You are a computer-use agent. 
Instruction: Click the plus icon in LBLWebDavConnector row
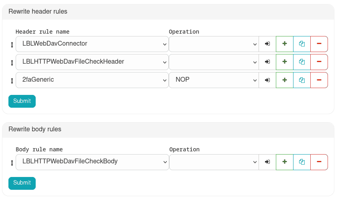coord(285,44)
